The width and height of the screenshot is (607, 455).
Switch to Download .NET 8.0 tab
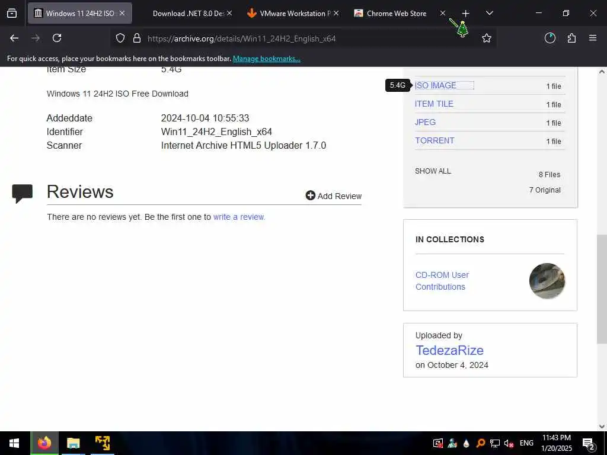188,13
